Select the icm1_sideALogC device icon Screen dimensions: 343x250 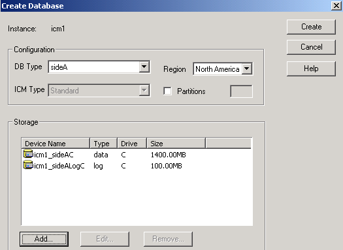point(28,165)
